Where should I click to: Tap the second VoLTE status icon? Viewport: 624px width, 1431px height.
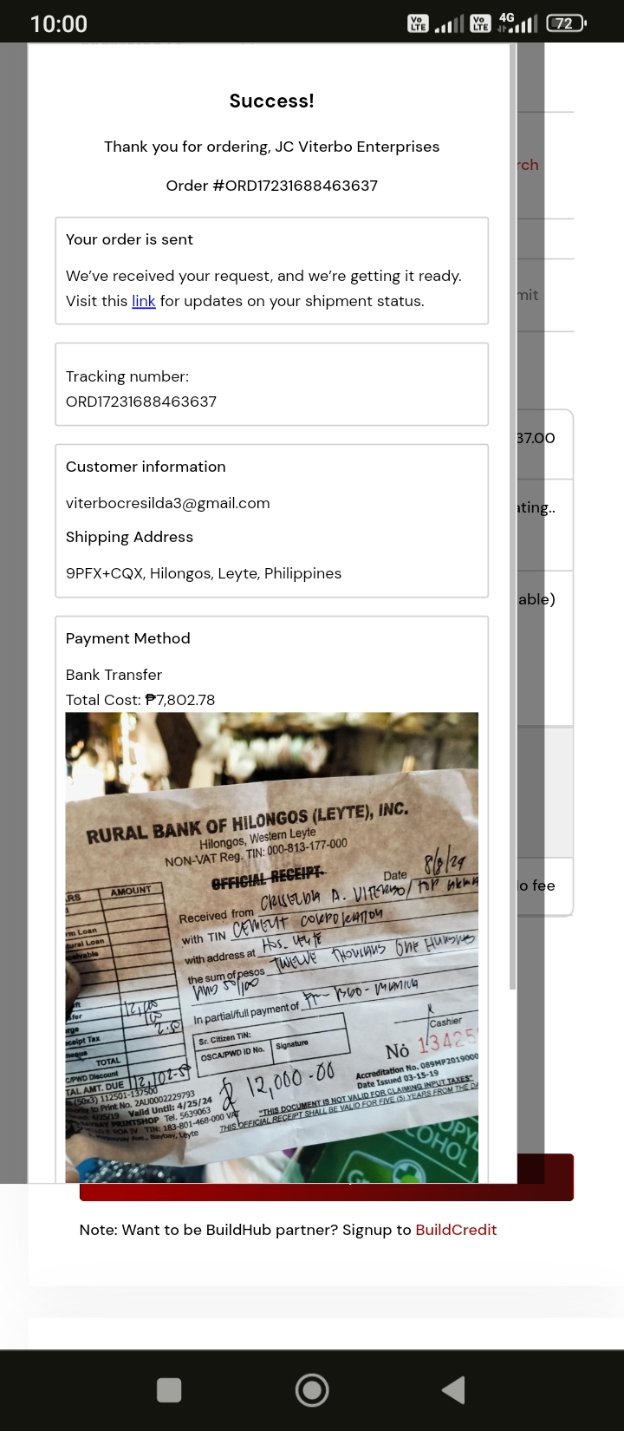pos(480,23)
